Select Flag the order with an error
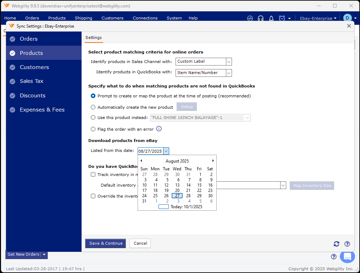Screen dimensions: 360x273 (x=93, y=129)
